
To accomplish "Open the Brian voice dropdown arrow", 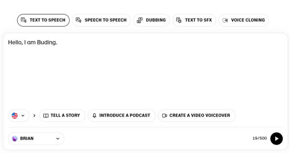I will point(57,138).
